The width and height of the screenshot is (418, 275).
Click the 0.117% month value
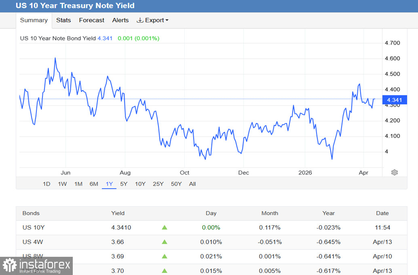270,228
